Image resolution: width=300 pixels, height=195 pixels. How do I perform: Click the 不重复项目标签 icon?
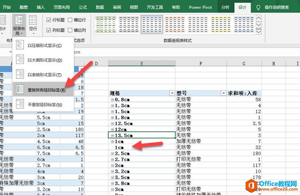click(20, 104)
